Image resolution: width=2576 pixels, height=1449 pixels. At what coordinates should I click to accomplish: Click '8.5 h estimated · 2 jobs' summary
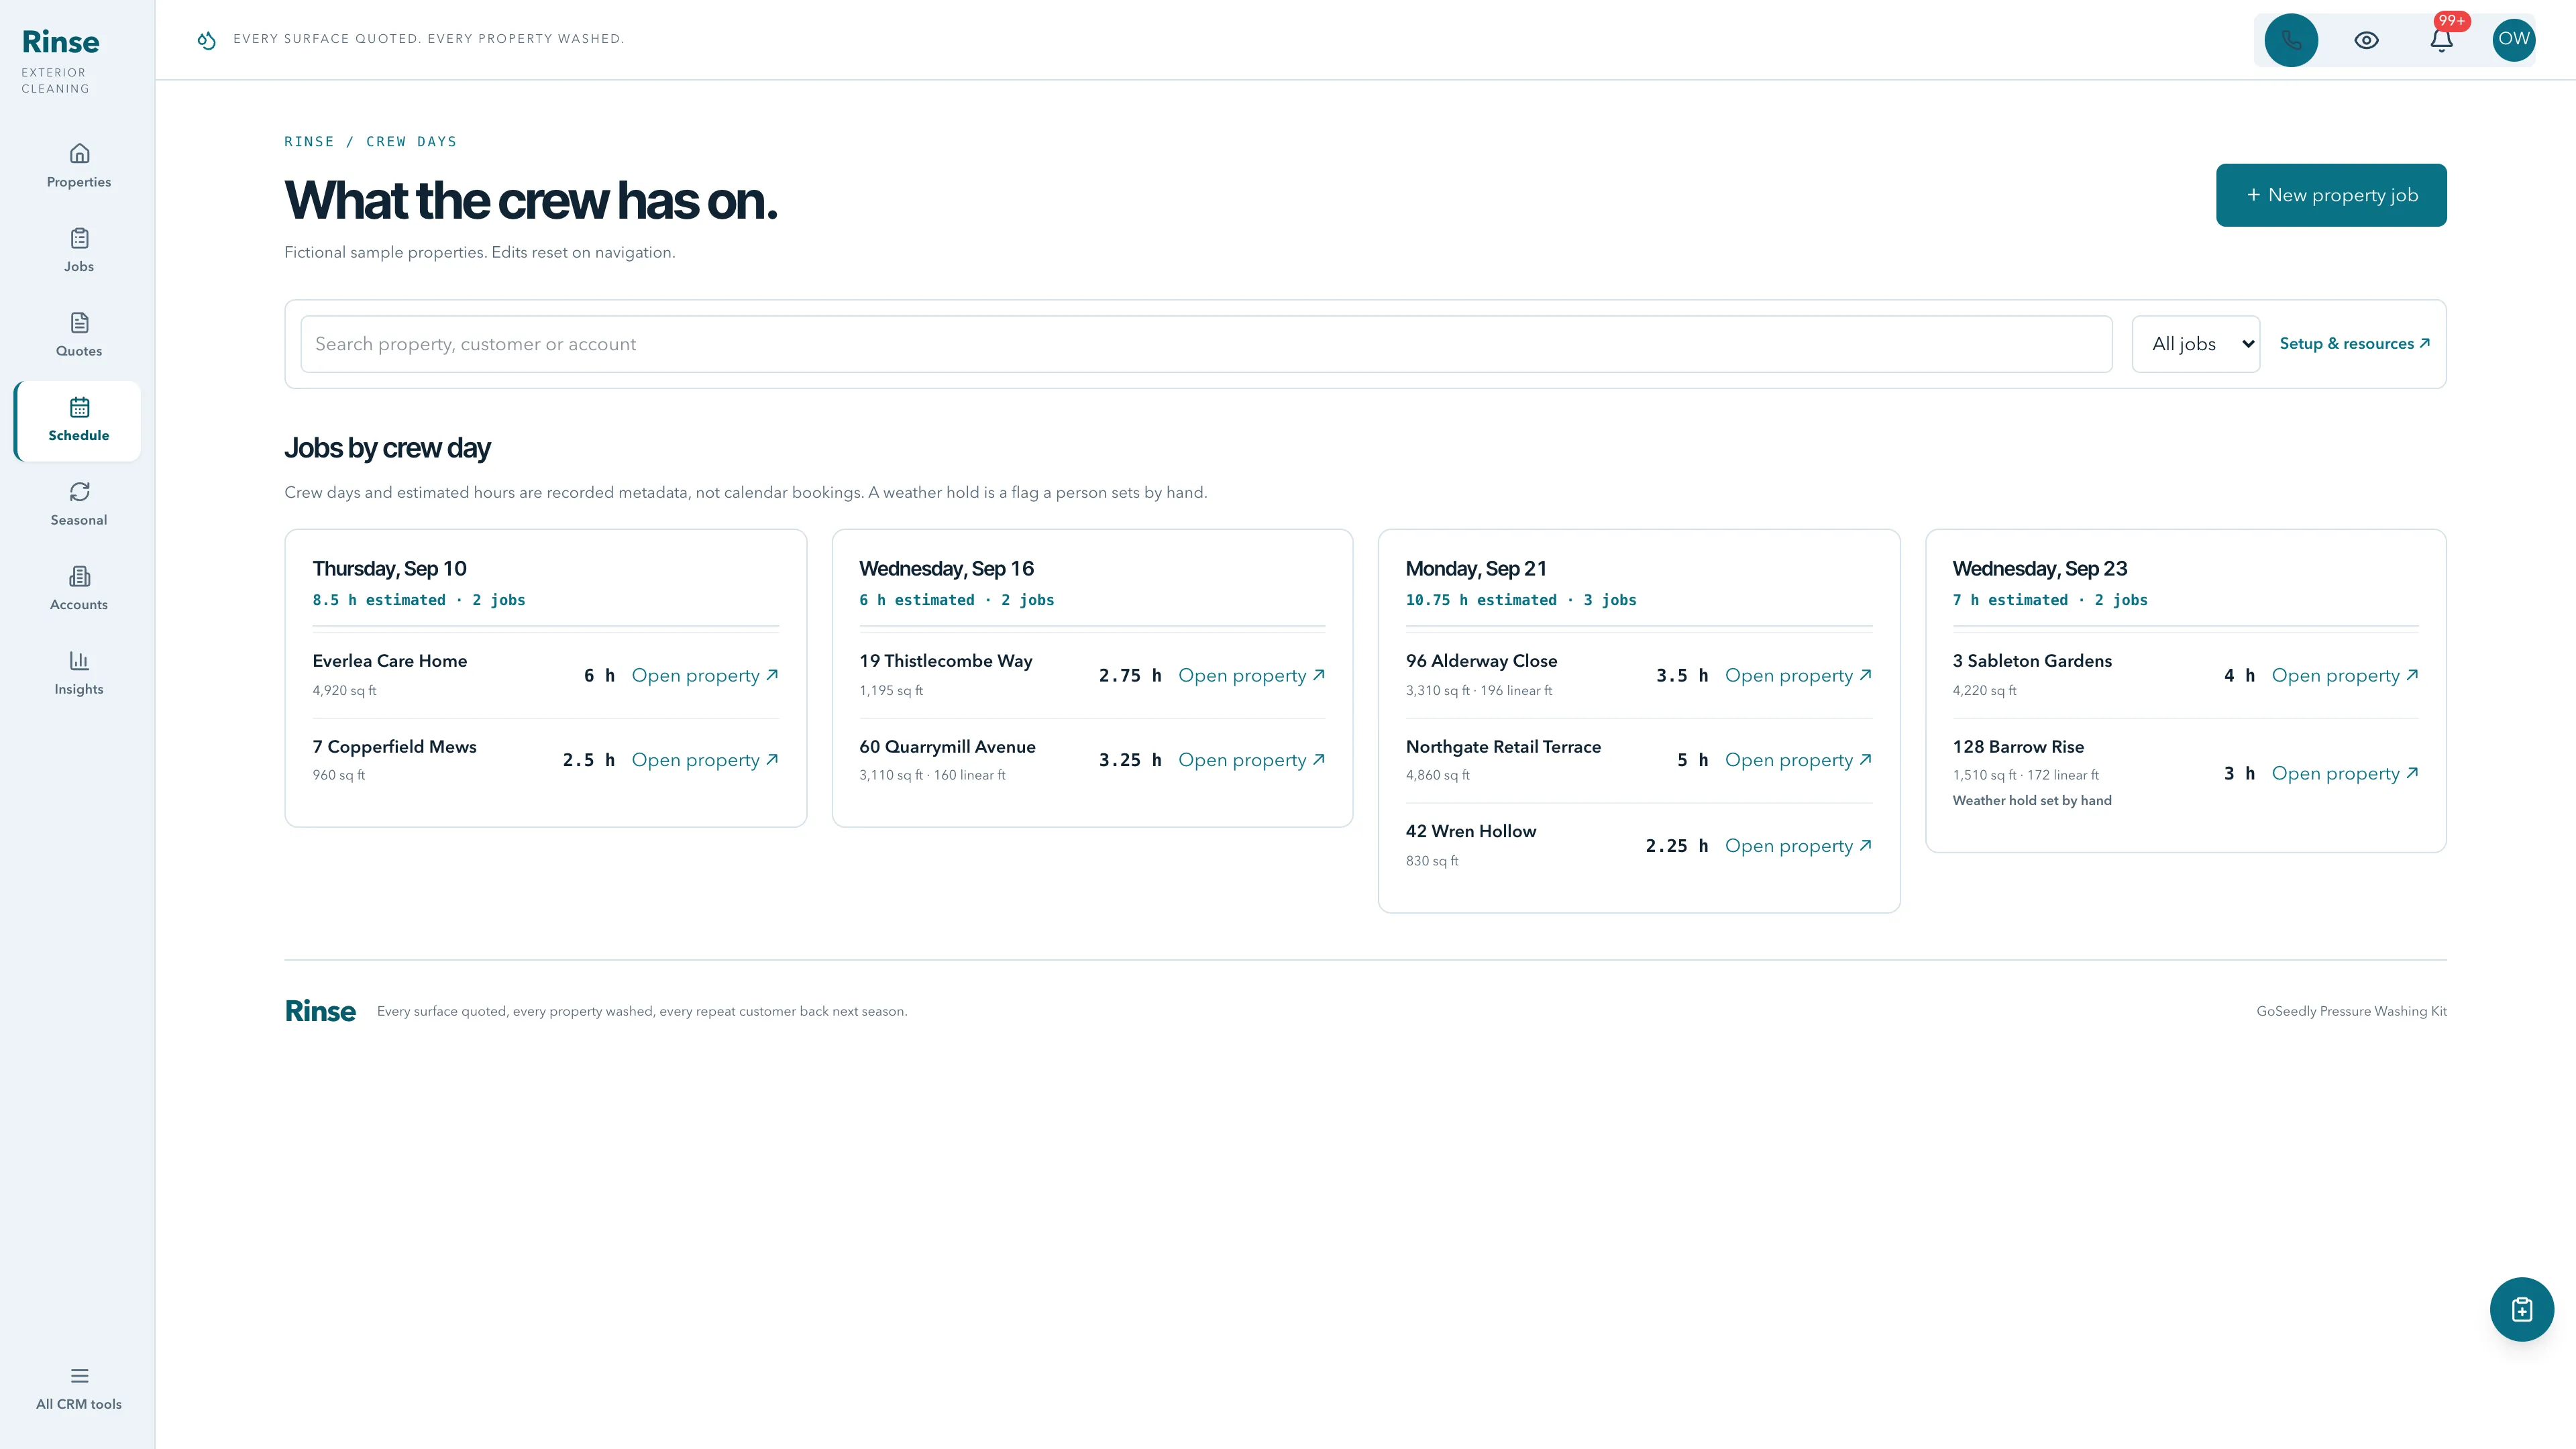pyautogui.click(x=418, y=600)
